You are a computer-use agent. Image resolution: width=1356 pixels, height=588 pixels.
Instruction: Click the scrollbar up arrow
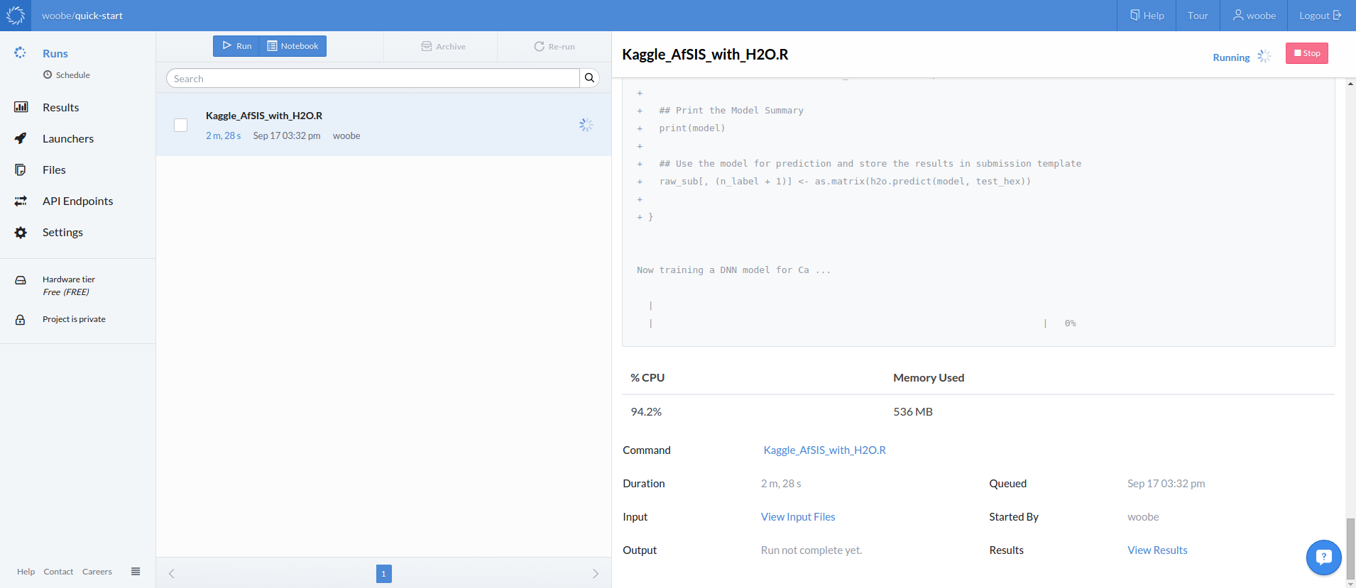[x=1350, y=84]
